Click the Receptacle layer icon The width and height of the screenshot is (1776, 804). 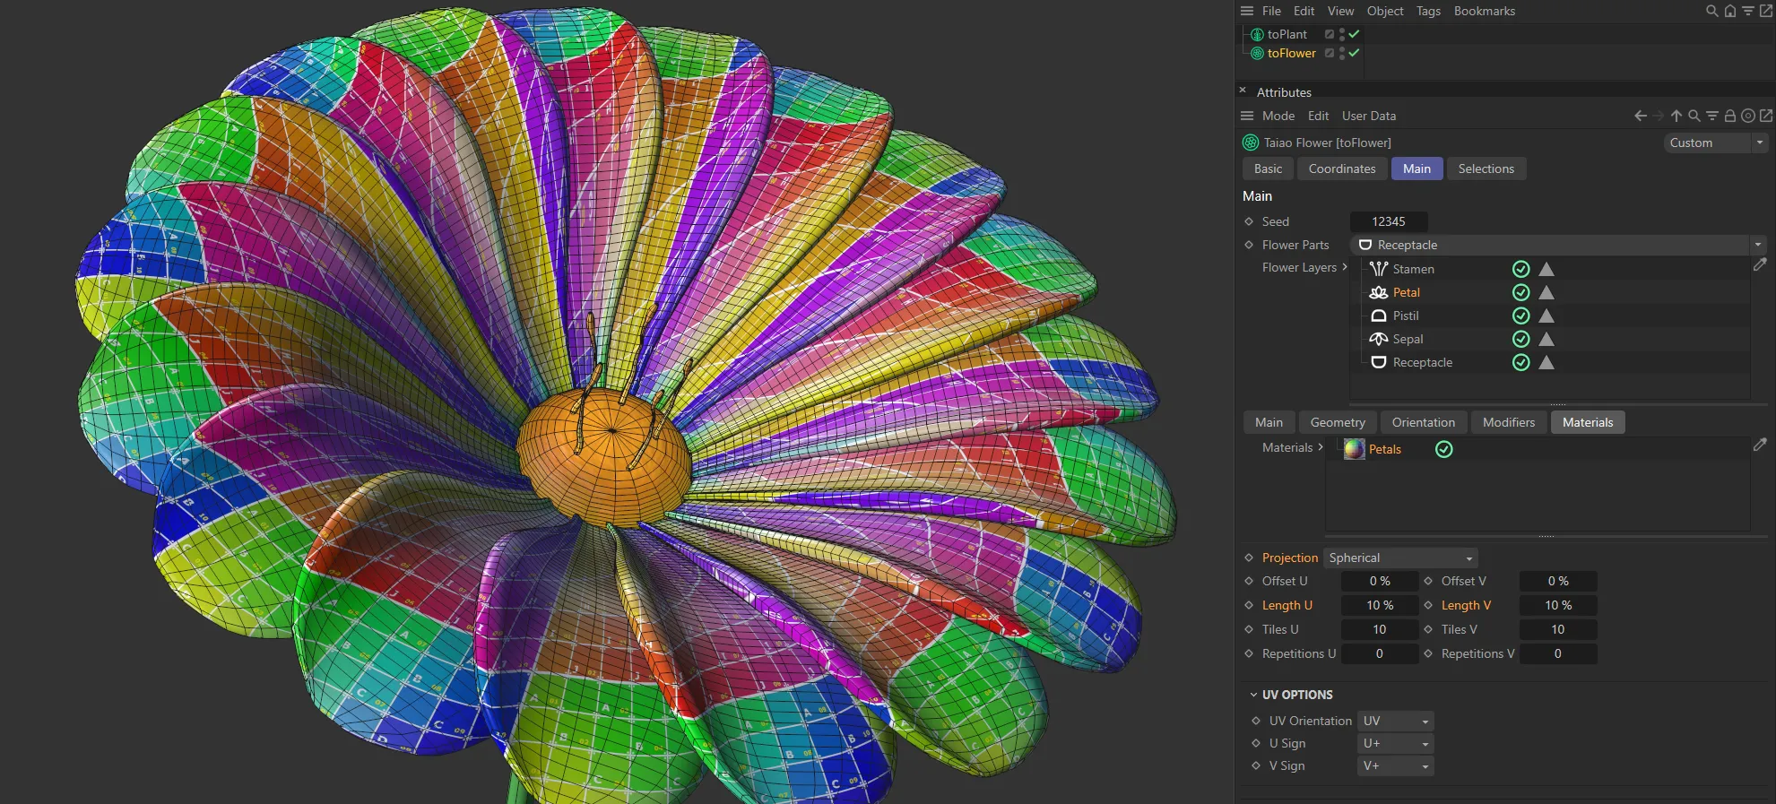(1379, 362)
